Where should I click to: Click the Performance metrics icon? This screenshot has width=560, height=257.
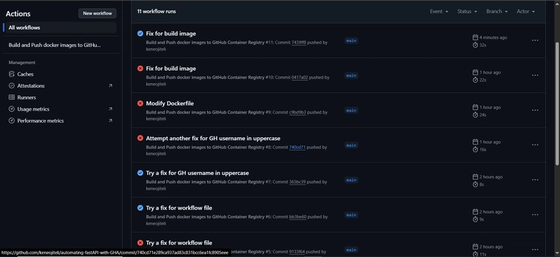click(11, 120)
